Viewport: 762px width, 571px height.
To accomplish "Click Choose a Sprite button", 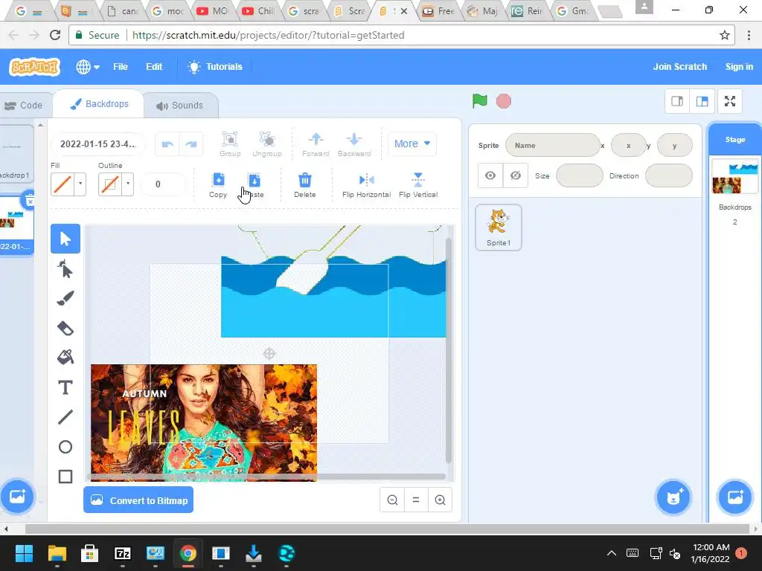I will pos(673,497).
